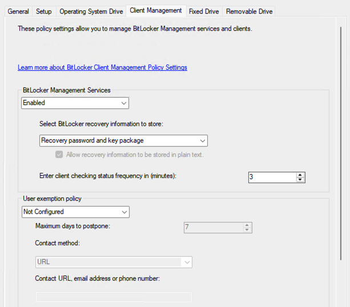Decrease client checking frequency with down arrow

[x=300, y=180]
